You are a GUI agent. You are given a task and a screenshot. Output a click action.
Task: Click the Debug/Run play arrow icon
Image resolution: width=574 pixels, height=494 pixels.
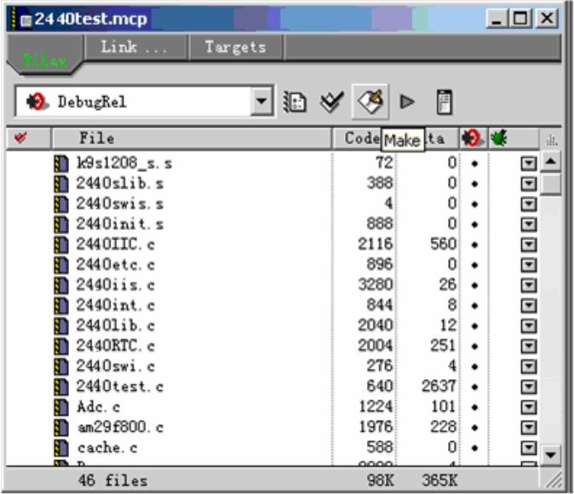coord(408,101)
